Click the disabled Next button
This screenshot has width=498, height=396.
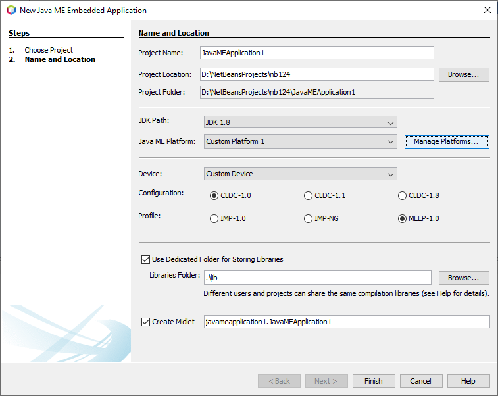pos(326,381)
